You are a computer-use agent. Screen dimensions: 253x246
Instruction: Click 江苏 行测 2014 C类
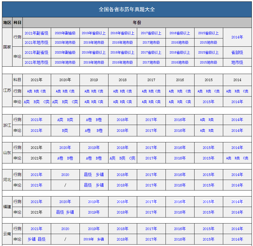pos(246,91)
